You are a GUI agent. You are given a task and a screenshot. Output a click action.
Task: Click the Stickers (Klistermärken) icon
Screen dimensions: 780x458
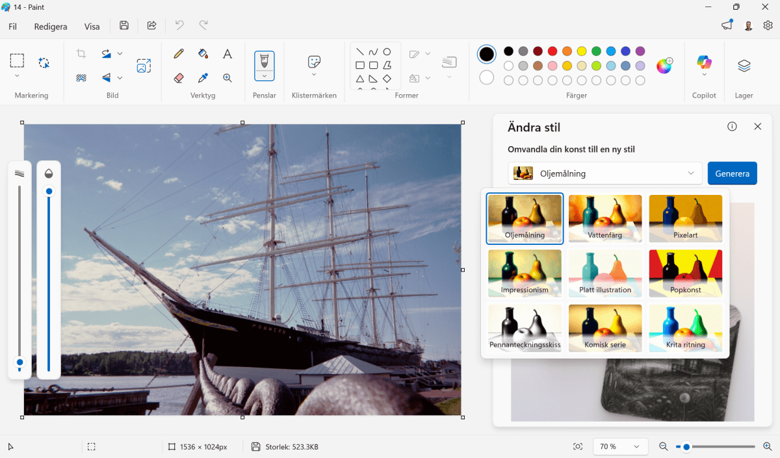point(314,62)
